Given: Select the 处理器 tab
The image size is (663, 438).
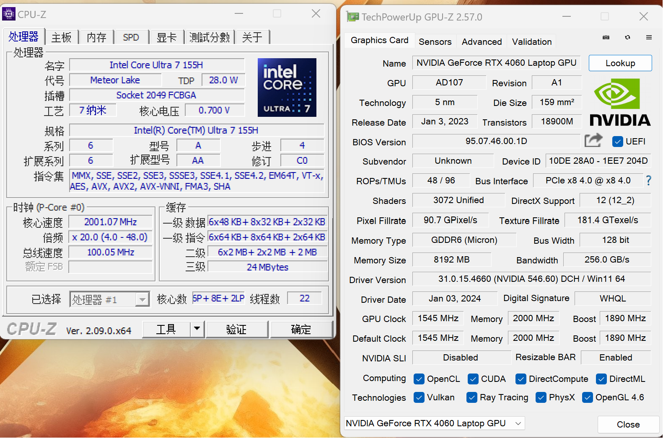Looking at the screenshot, I should coord(23,36).
